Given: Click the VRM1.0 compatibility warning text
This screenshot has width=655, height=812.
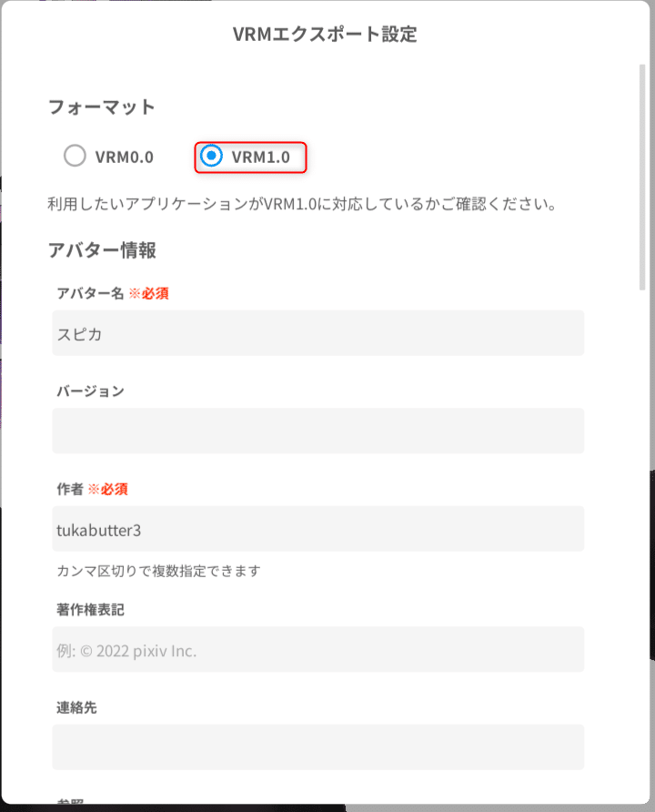Looking at the screenshot, I should pos(317,206).
